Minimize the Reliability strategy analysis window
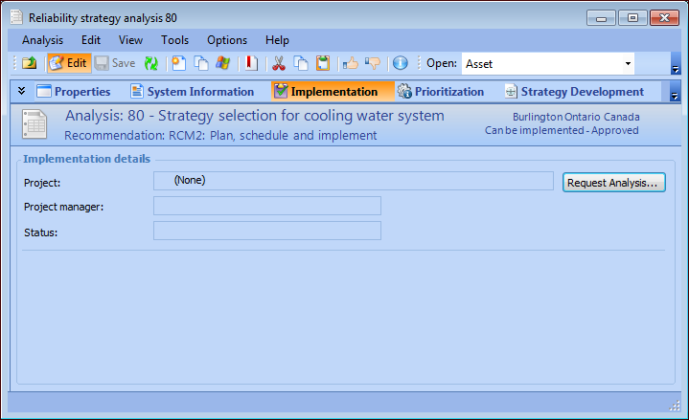Viewport: 689px width, 420px height. [x=601, y=18]
